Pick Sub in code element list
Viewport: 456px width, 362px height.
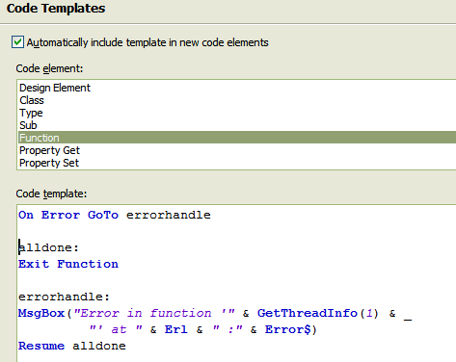237,125
